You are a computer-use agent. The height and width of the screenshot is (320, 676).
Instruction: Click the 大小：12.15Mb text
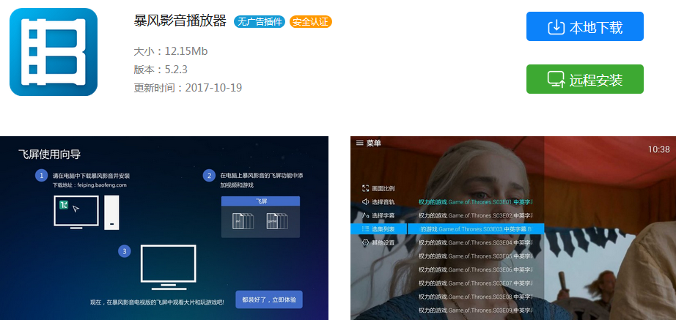click(171, 52)
